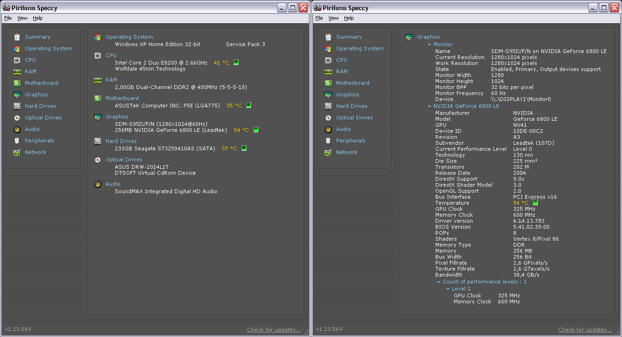Collapse the NVIDIA GeForce 6800 LE section

pos(430,106)
